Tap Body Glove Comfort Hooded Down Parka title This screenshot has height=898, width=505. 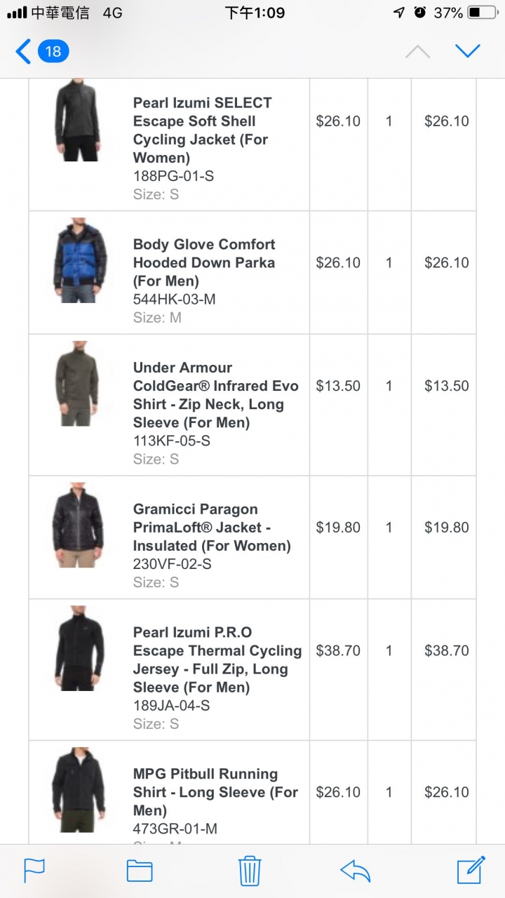[x=204, y=262]
